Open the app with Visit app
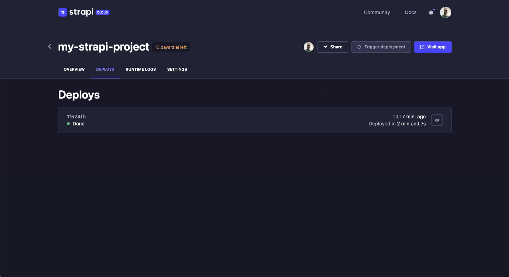 click(433, 47)
